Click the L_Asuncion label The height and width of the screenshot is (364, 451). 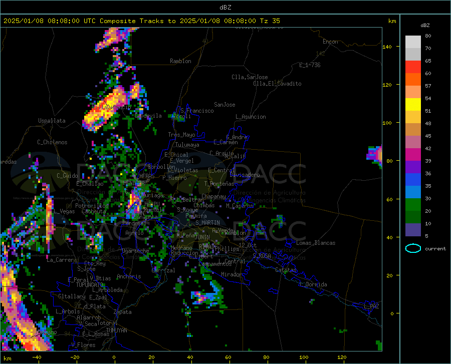[251, 117]
